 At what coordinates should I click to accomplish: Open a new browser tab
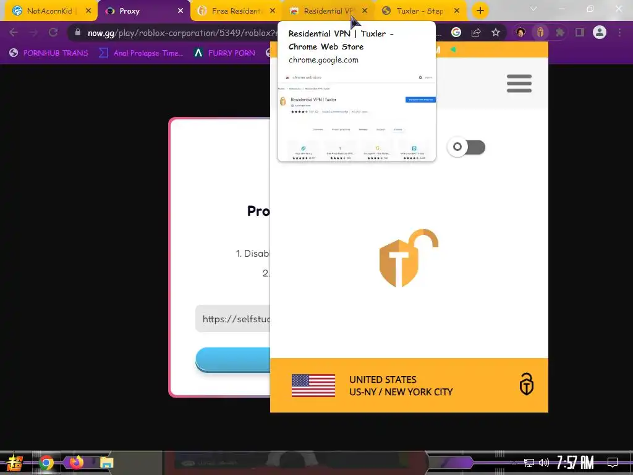click(480, 11)
